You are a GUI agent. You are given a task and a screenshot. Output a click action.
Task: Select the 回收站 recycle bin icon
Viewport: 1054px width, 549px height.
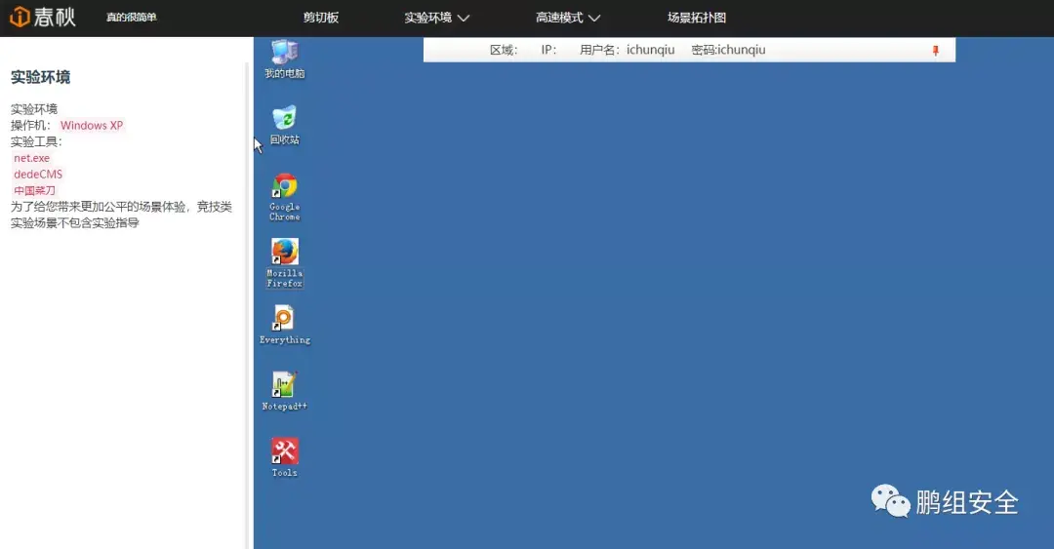(x=284, y=125)
